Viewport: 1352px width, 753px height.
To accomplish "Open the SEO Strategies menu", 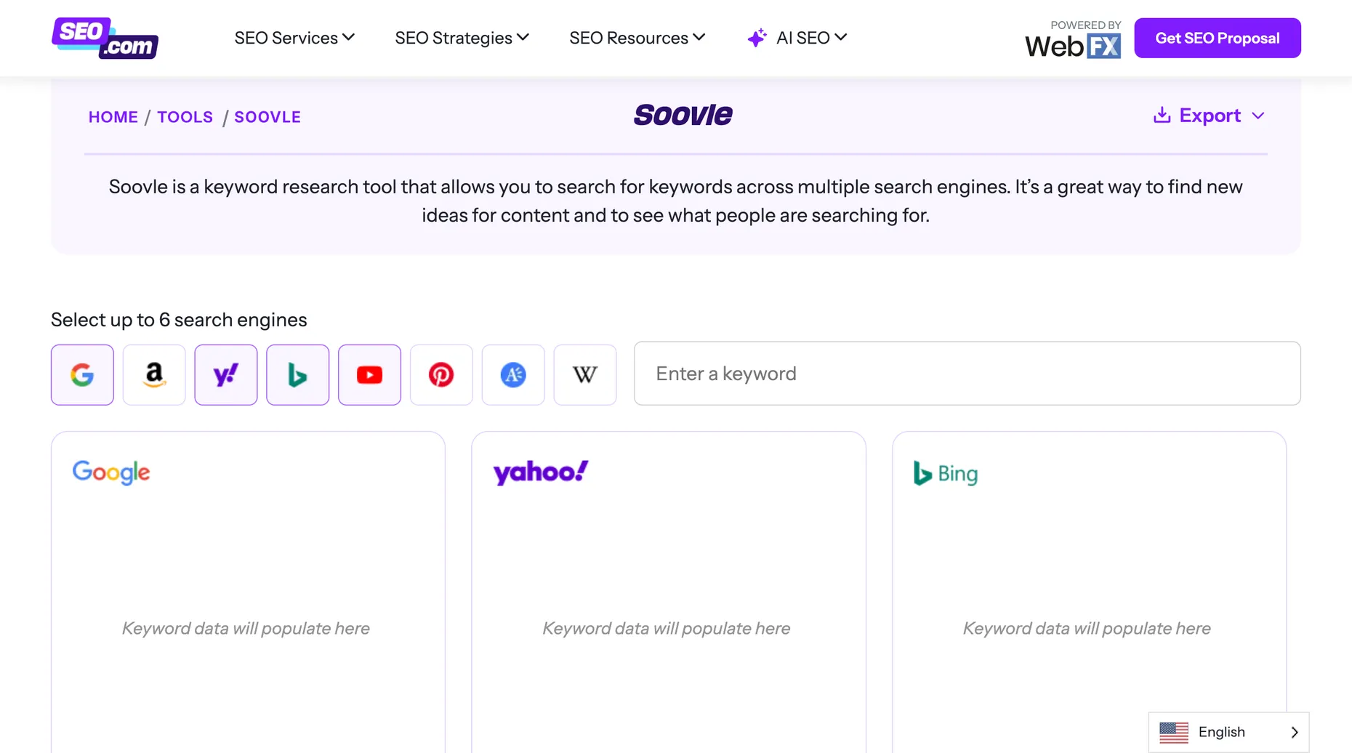I will 462,38.
